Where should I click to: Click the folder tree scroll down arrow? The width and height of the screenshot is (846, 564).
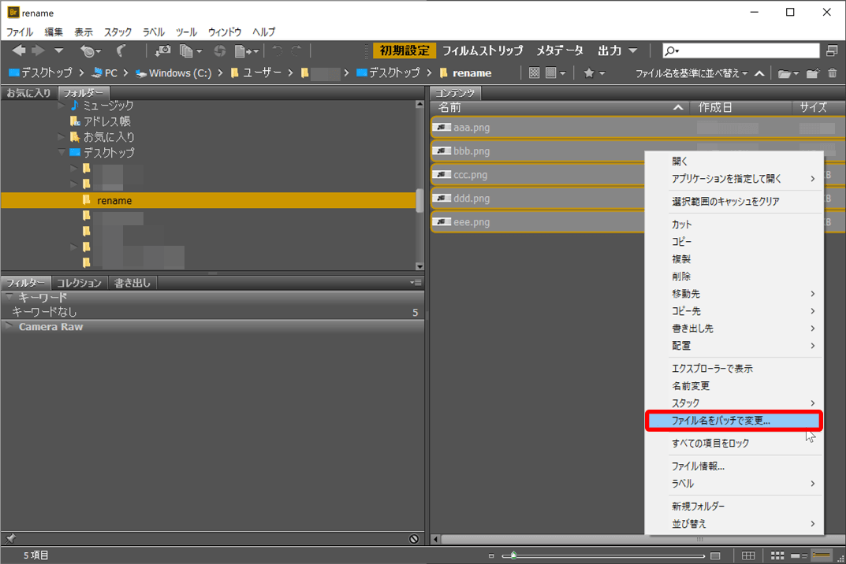[419, 265]
